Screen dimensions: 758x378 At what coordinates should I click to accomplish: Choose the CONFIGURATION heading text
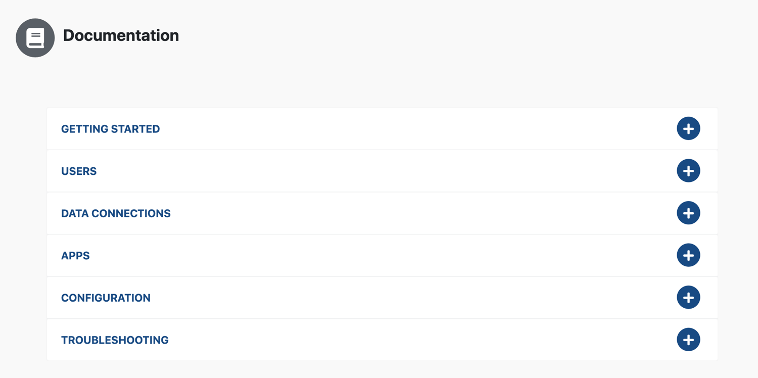[106, 298]
